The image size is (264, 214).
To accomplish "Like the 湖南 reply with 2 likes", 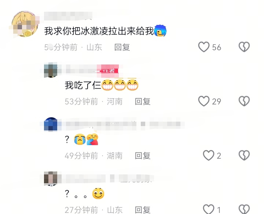I will pyautogui.click(x=209, y=155).
